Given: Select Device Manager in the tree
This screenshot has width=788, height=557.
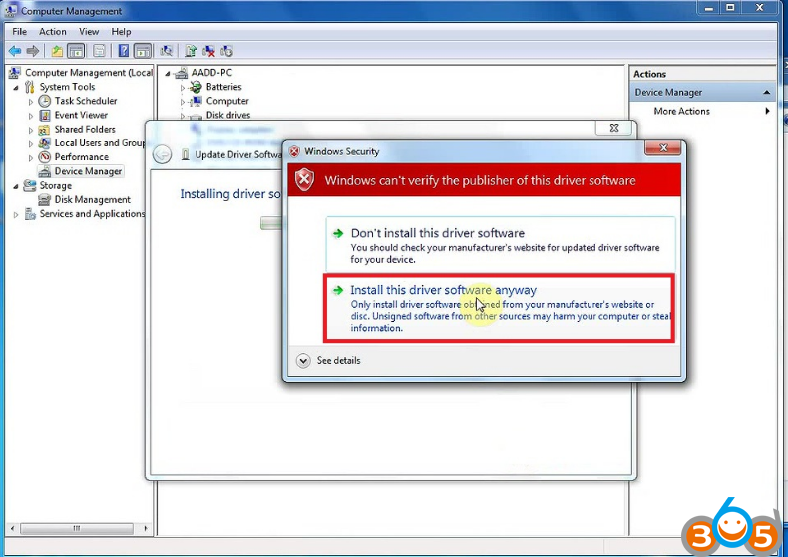Looking at the screenshot, I should [x=88, y=171].
